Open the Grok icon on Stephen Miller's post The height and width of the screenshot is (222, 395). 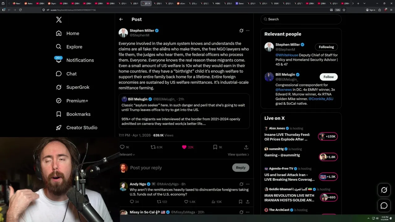(241, 31)
